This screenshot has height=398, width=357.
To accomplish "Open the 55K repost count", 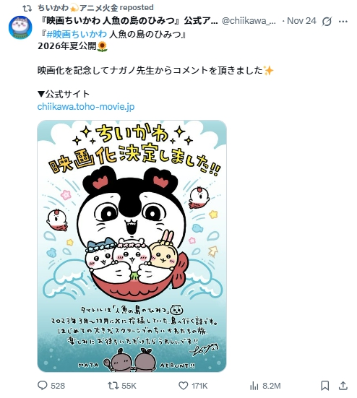I will click(x=129, y=386).
